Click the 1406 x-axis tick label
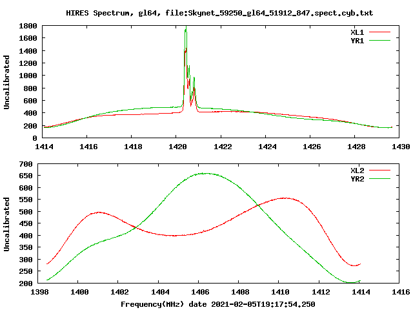 tap(200, 292)
